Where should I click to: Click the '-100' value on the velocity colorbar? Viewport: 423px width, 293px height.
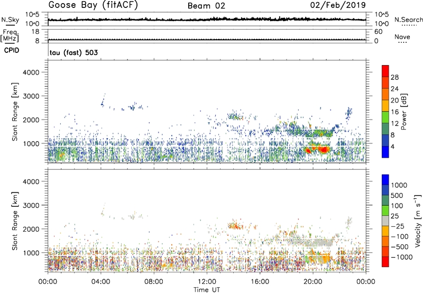tap(400, 237)
